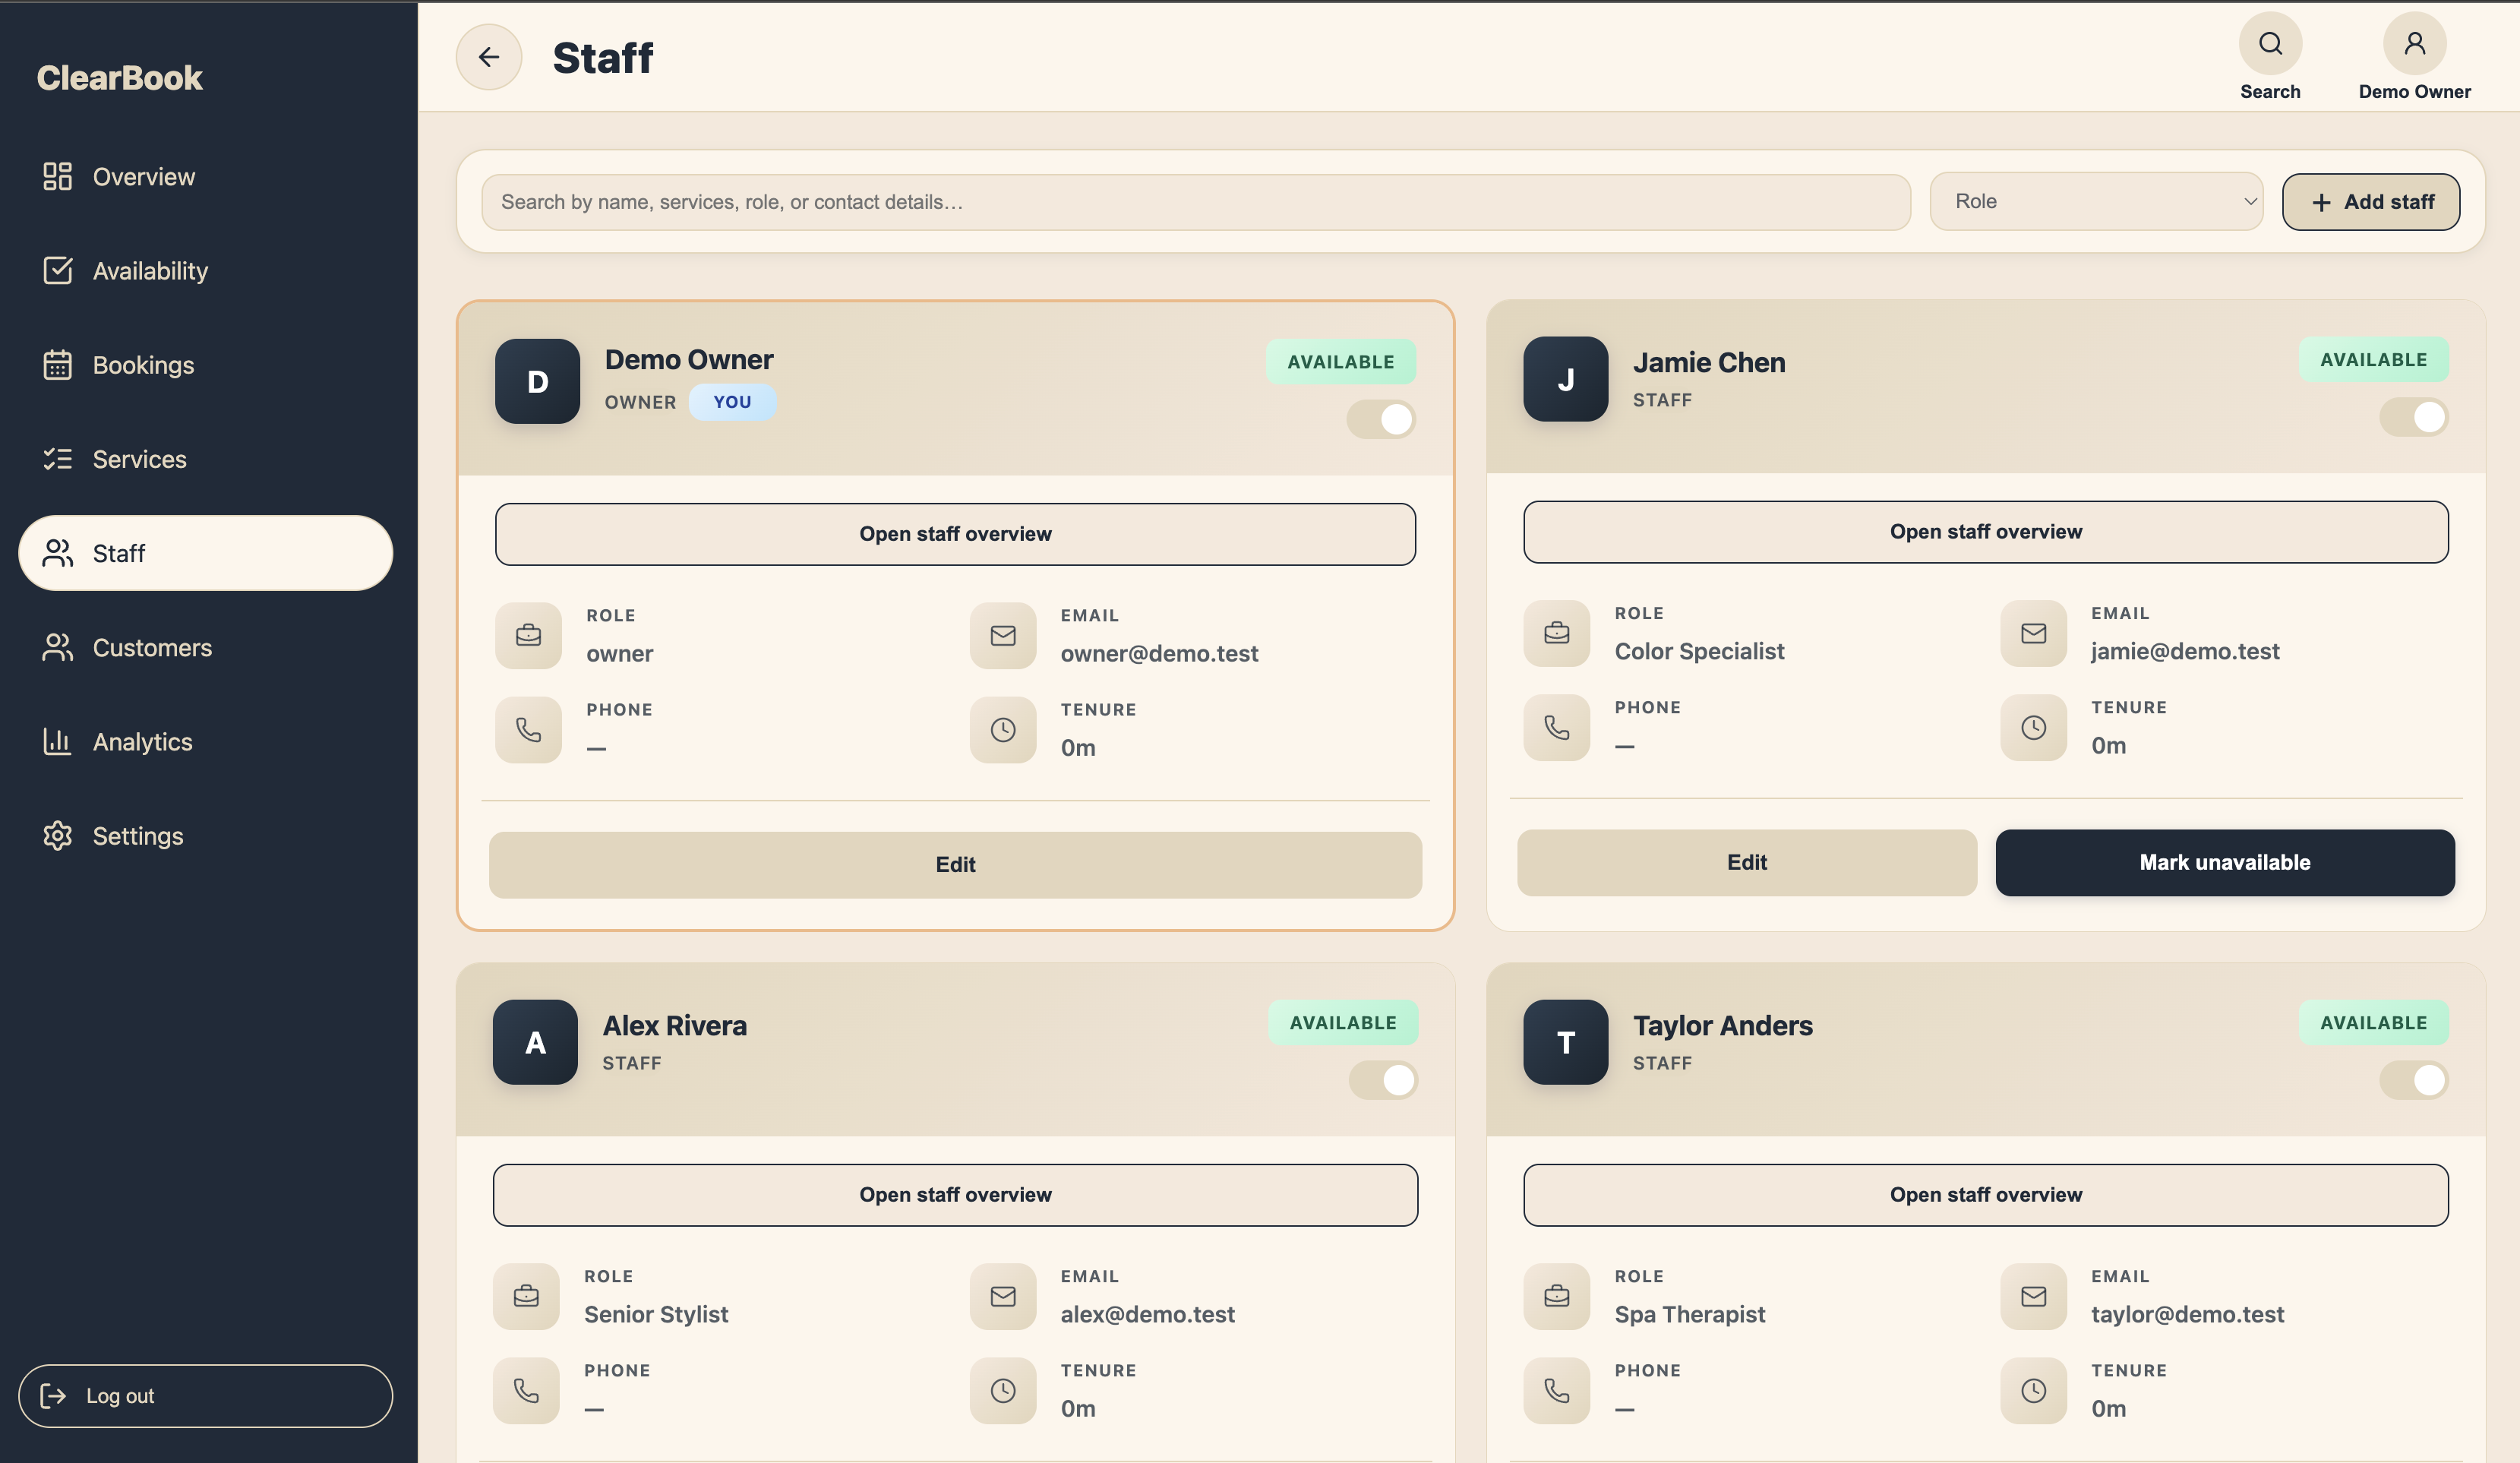Toggle Jamie Chen's availability switch
The height and width of the screenshot is (1463, 2520).
point(2413,417)
